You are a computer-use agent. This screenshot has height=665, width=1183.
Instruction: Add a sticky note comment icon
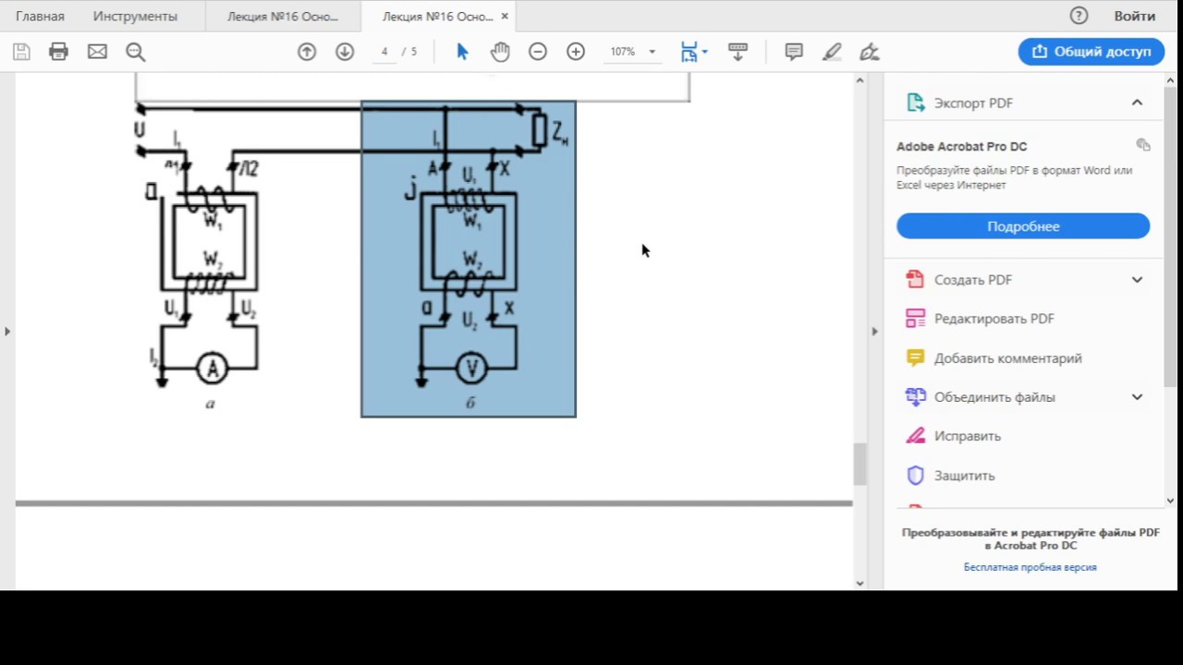click(x=794, y=52)
